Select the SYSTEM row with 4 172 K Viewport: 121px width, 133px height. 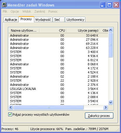pos(58,68)
